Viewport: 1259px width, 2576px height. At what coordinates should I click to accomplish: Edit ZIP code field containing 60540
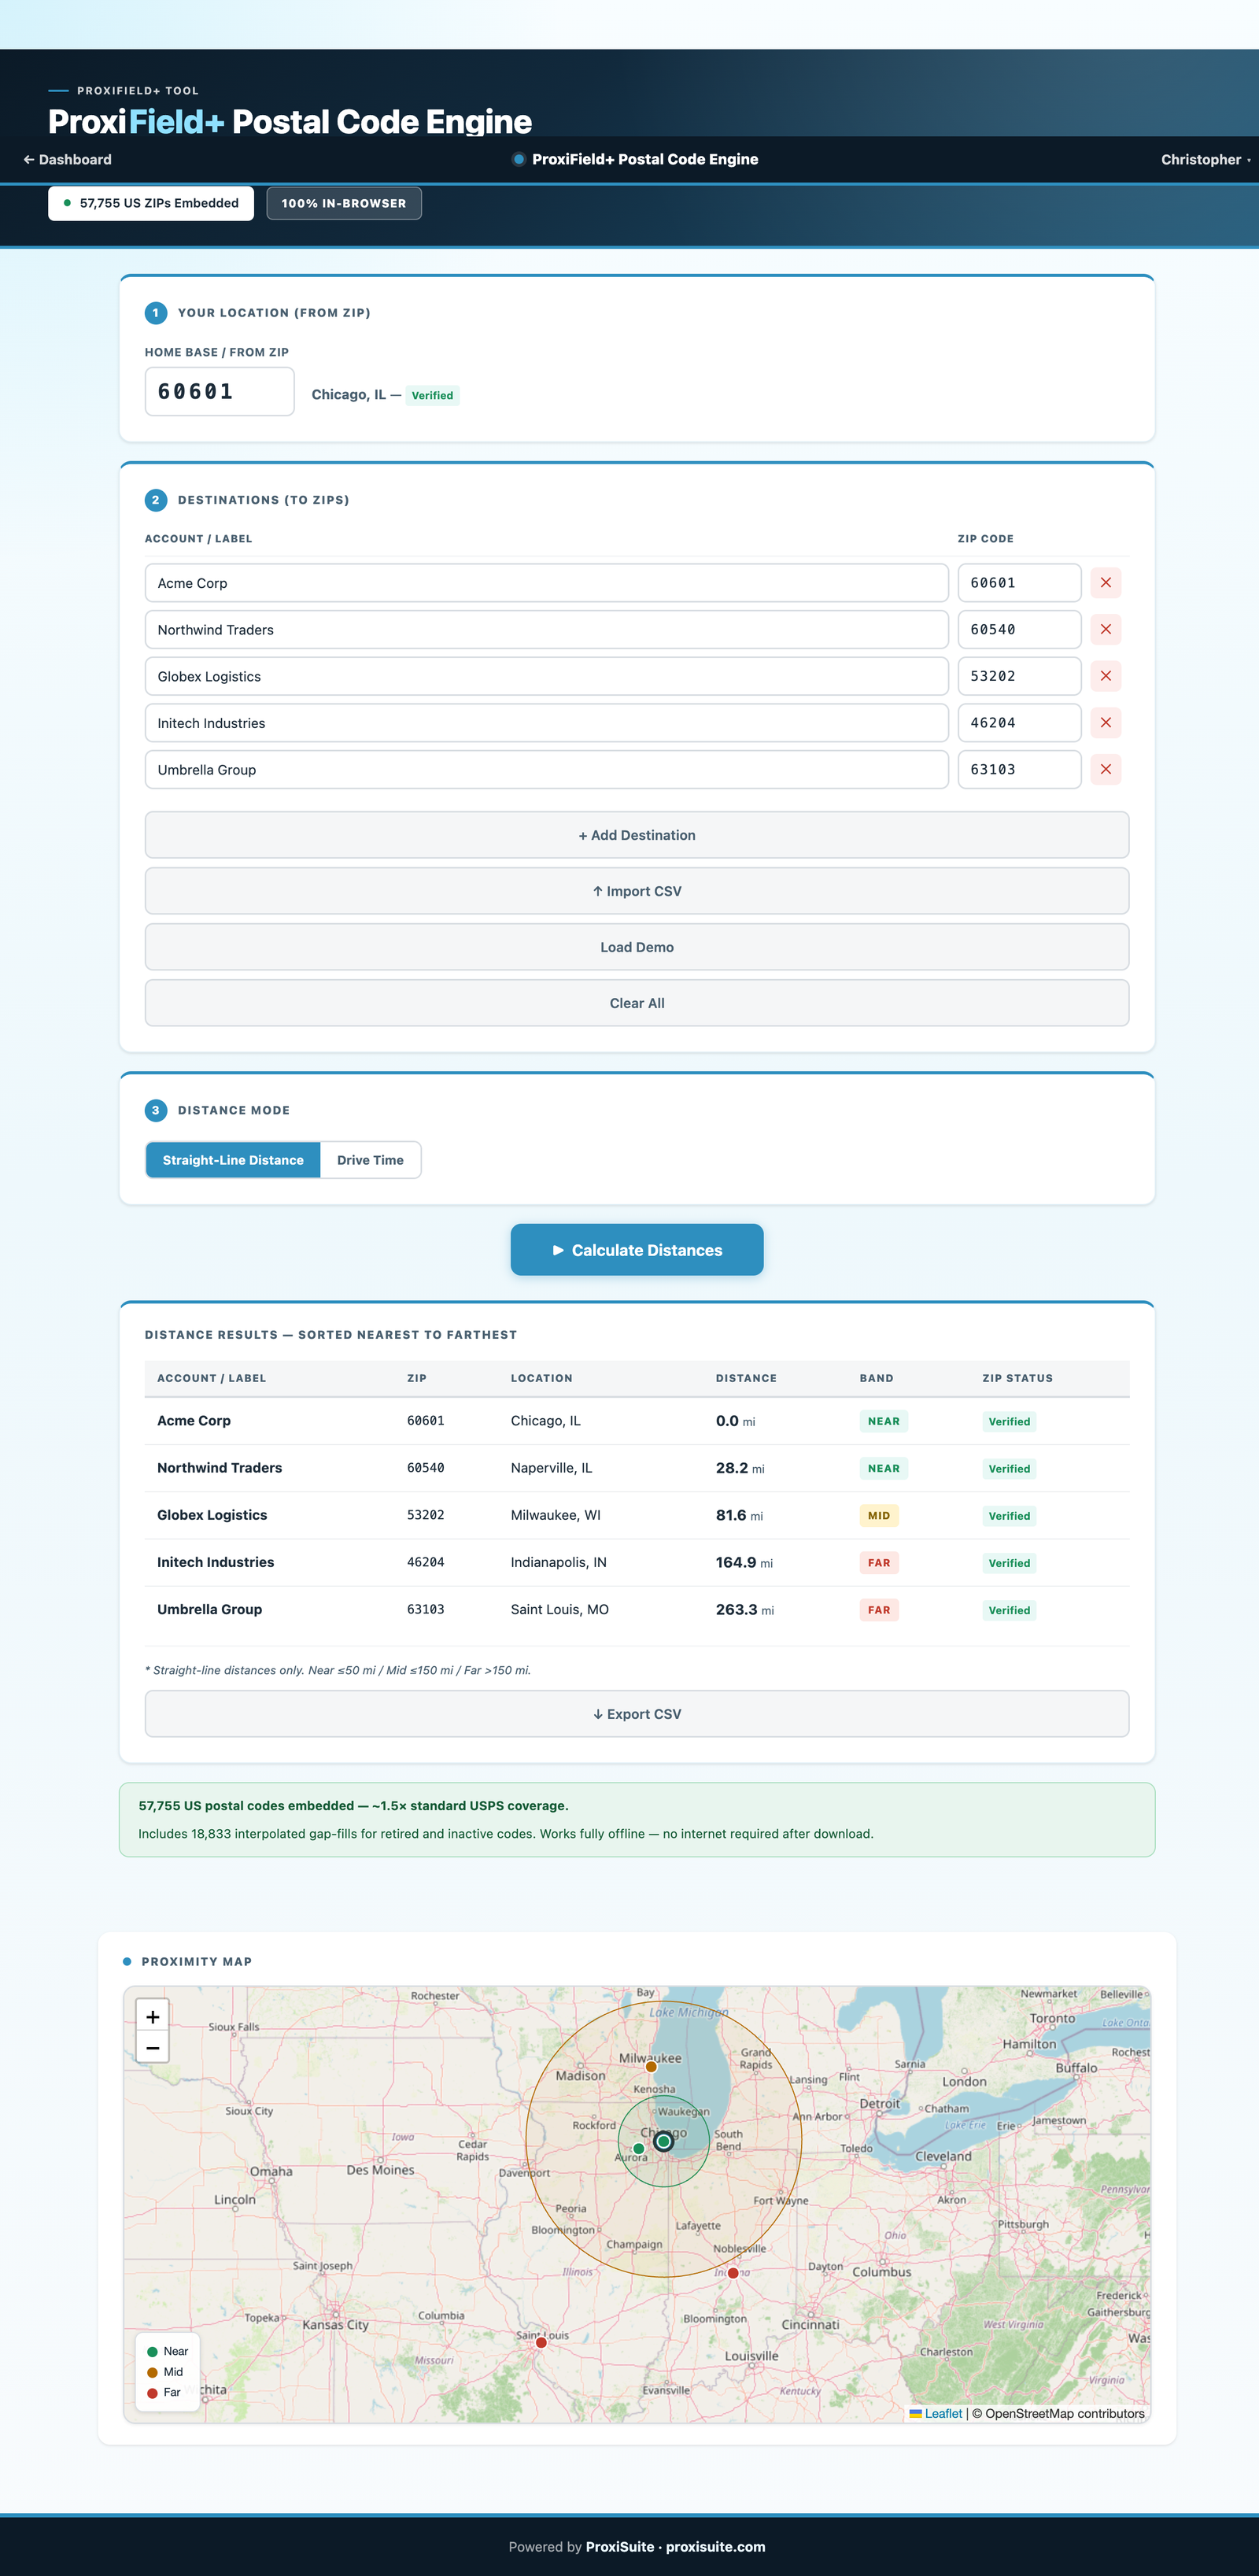pos(1020,630)
